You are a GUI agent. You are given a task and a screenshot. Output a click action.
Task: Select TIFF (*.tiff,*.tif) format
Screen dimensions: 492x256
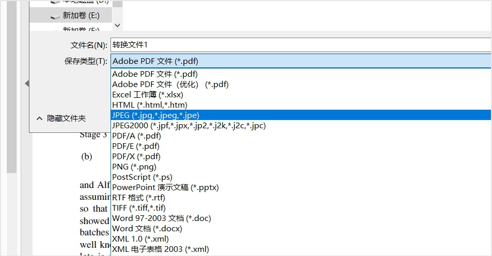[x=301, y=208]
